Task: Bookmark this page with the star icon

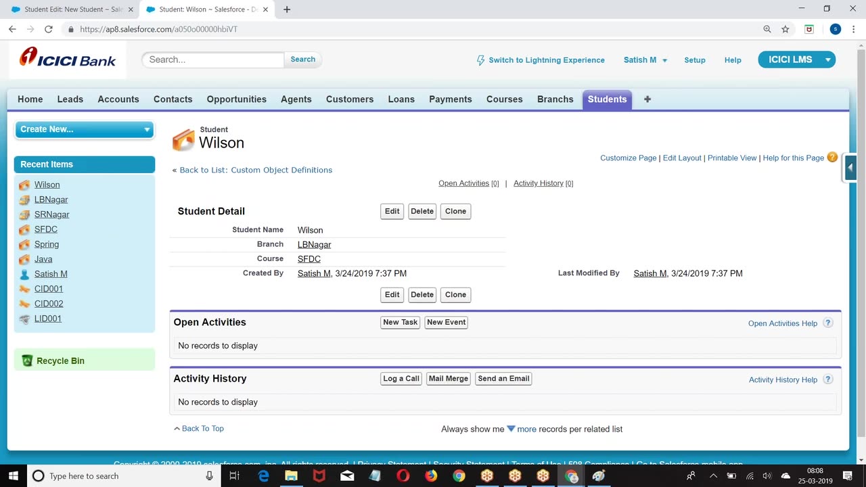Action: coord(785,29)
